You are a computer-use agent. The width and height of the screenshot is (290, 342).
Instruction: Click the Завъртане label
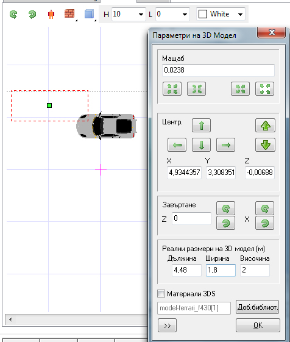click(x=179, y=205)
